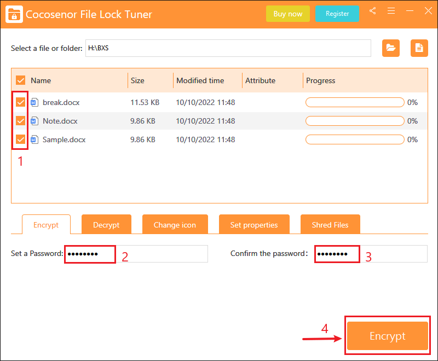Click the Word icon beside Sample.docx
Screen dimensions: 438x361
pos(34,139)
